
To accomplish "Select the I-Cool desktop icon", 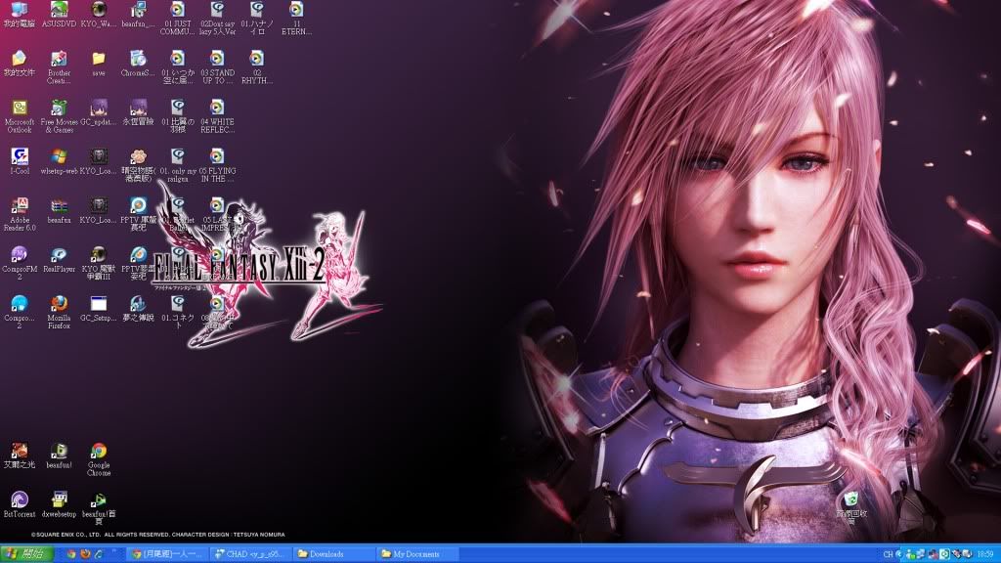I will [x=19, y=157].
